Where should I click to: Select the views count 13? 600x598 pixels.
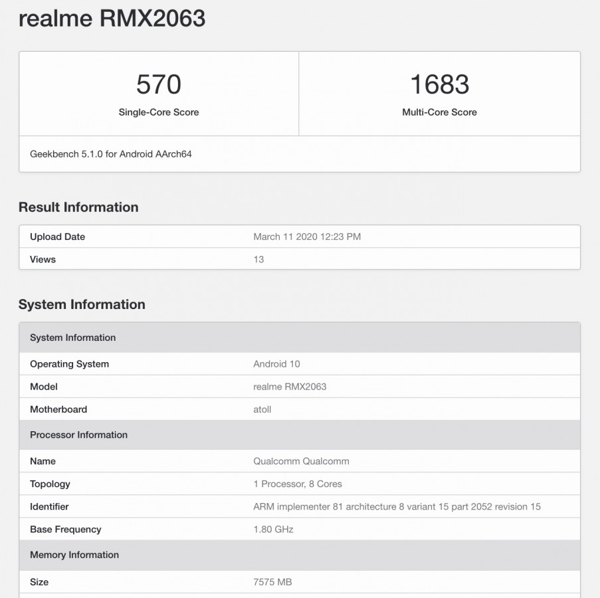click(x=258, y=259)
